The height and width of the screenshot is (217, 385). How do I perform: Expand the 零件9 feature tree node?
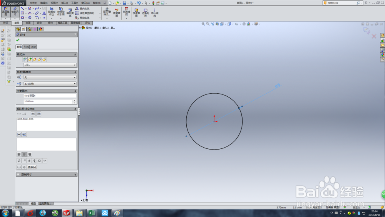point(80,28)
